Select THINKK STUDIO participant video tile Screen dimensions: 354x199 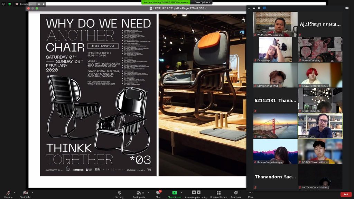(x=320, y=126)
